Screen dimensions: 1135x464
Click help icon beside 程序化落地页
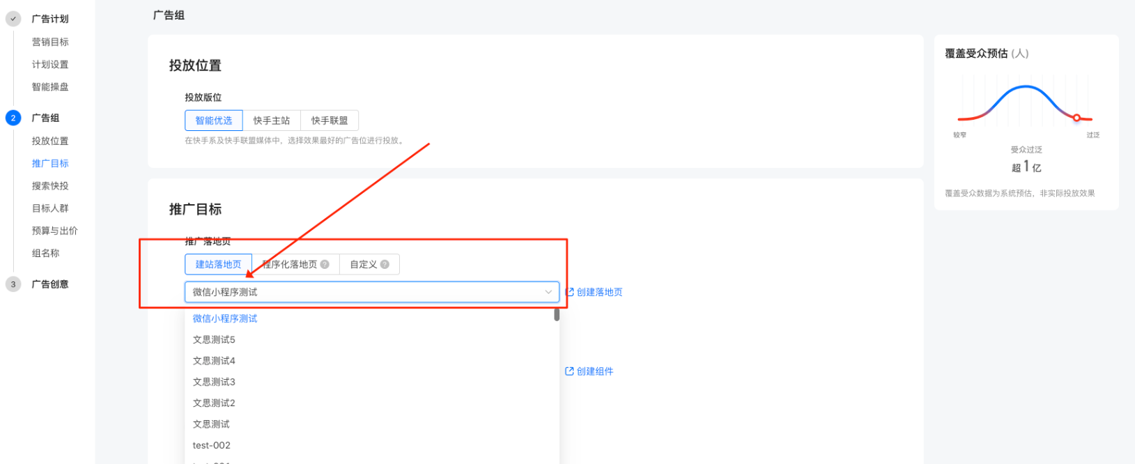click(x=325, y=264)
